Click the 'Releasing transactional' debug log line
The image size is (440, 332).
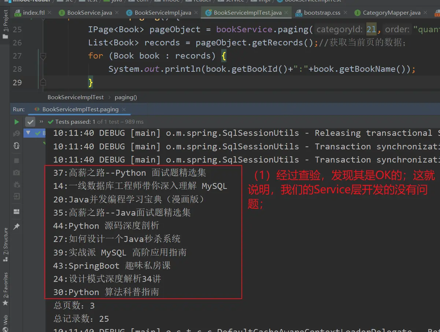[246, 133]
